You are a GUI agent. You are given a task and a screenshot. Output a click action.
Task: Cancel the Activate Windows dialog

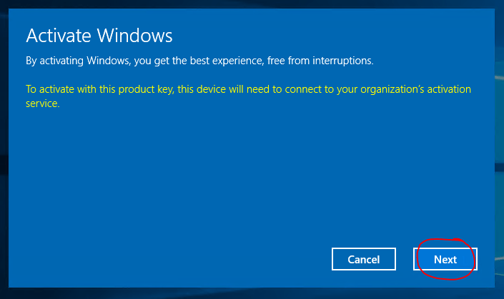(364, 259)
